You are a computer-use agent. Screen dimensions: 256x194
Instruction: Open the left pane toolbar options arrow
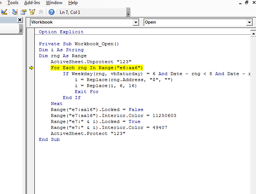tap(21, 31)
